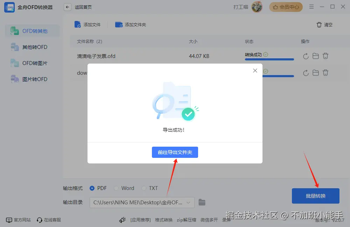Screen dimensions: 350x227
Task: Click 返回首页 text link
Action: pyautogui.click(x=83, y=7)
